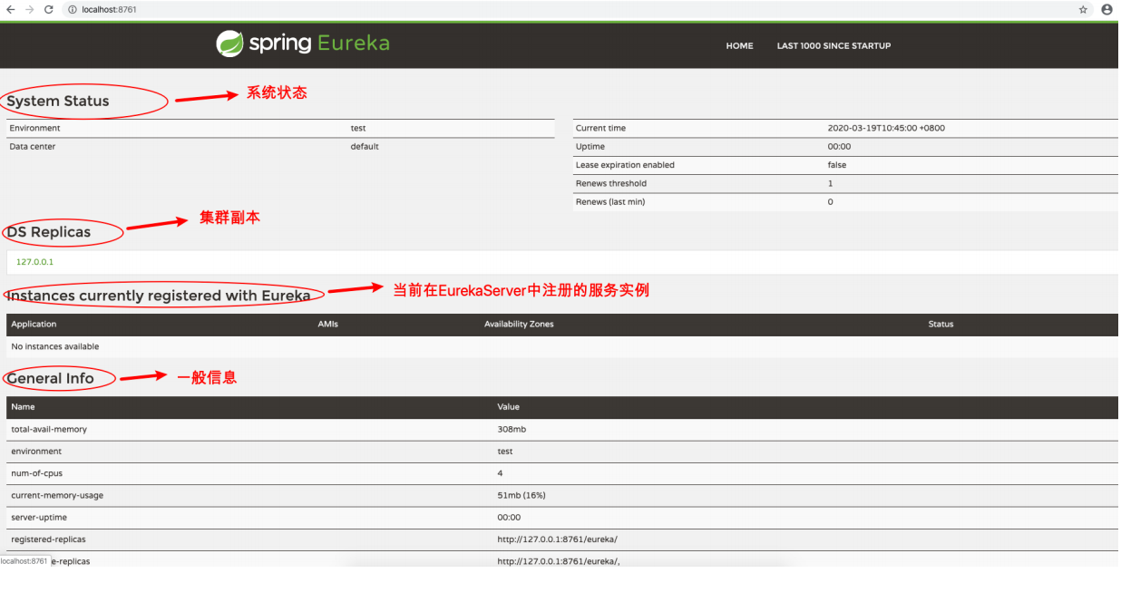Click the Current time label

coord(600,128)
